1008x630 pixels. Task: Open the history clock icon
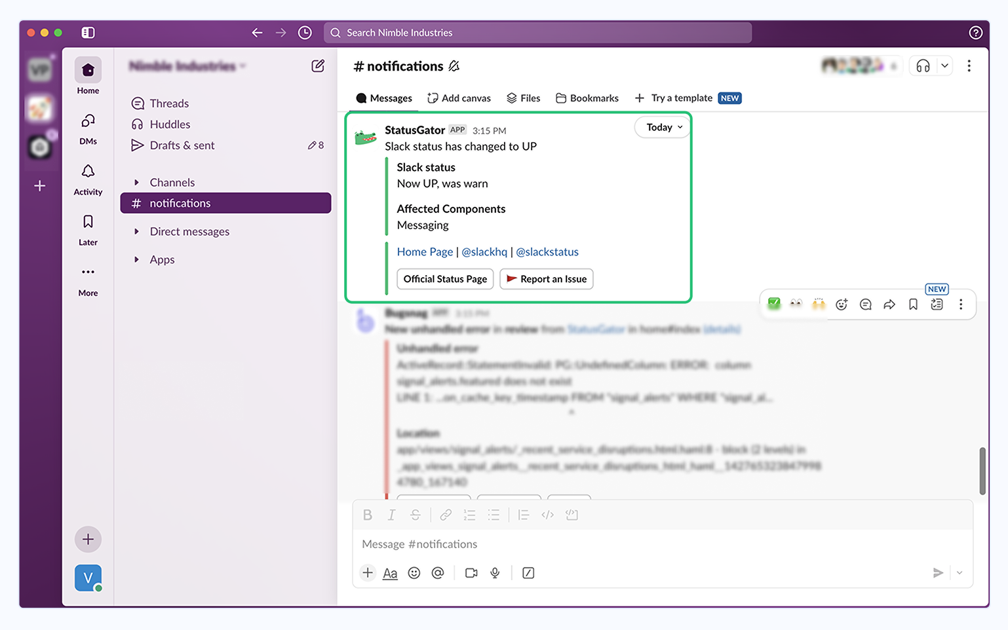[x=305, y=33]
